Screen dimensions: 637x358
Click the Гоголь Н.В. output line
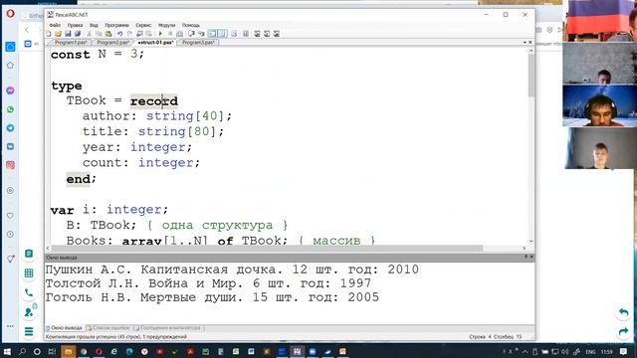(x=212, y=297)
